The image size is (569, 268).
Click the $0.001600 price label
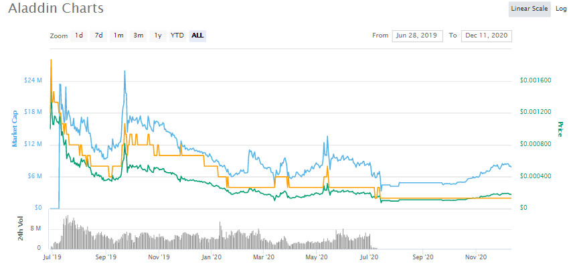tap(536, 80)
